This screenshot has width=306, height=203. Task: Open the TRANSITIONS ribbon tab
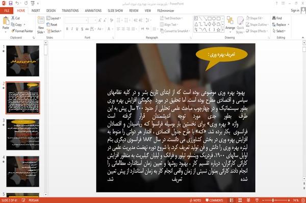click(70, 11)
